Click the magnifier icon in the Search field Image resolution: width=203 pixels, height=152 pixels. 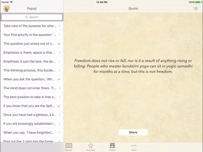[26, 17]
